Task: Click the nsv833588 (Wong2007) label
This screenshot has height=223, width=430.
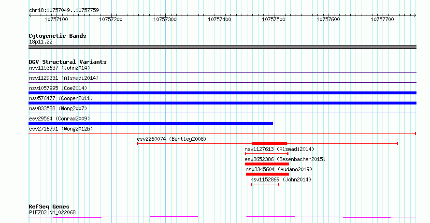Action: (58, 108)
